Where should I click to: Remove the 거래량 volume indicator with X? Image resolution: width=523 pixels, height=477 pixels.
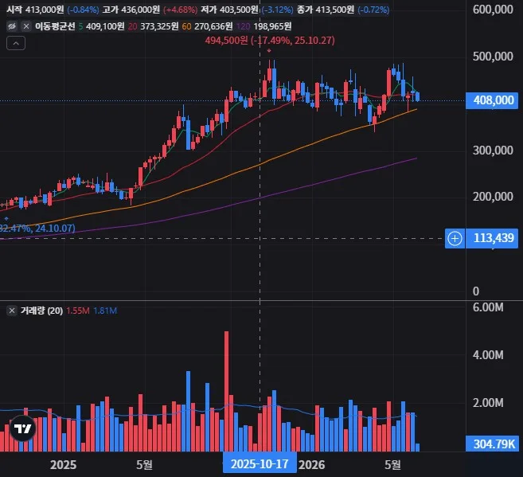coord(12,311)
